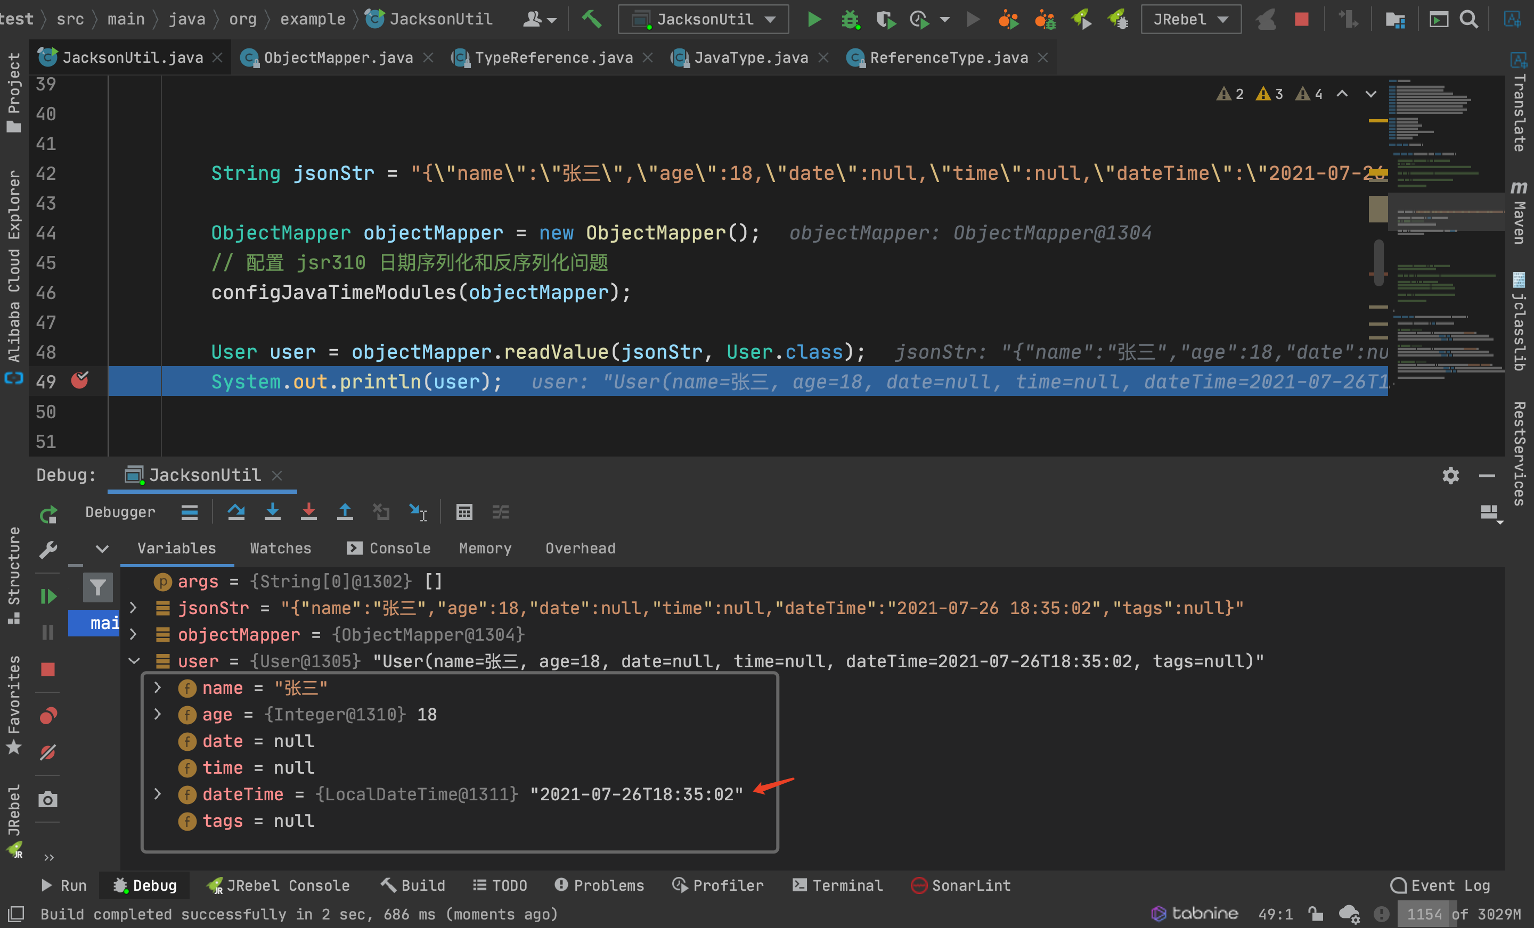
Task: Open the Terminal tool window
Action: pos(838,885)
